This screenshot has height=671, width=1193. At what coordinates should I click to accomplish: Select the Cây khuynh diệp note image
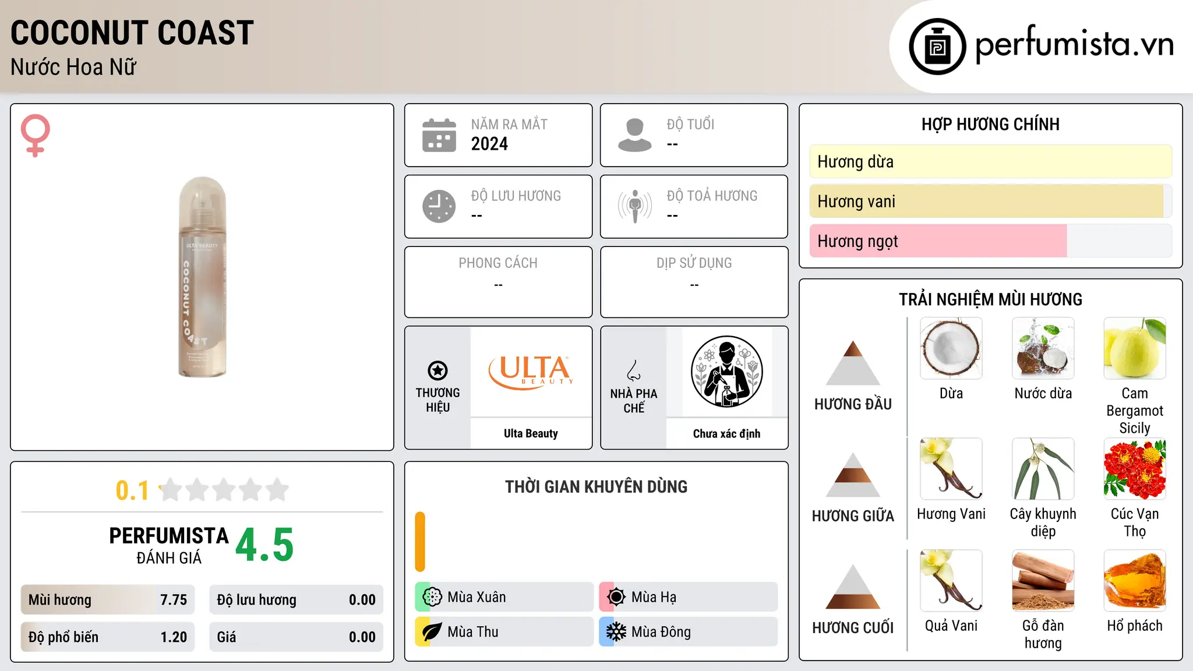point(1043,469)
